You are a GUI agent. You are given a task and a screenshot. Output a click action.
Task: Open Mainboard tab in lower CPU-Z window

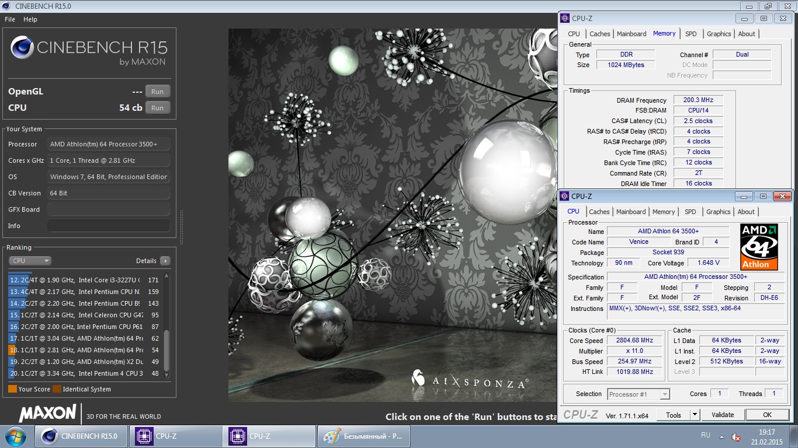coord(631,212)
